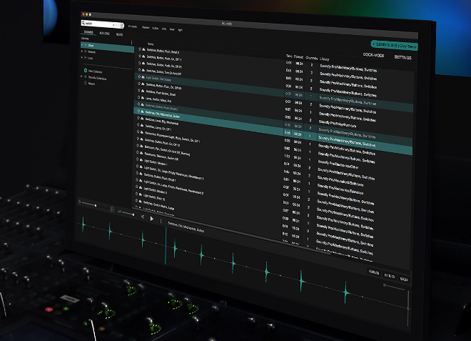Screen dimensions: 471x341
Task: Star the 'Switches, Old, Mechanical, Button' sound
Action: (x=140, y=112)
